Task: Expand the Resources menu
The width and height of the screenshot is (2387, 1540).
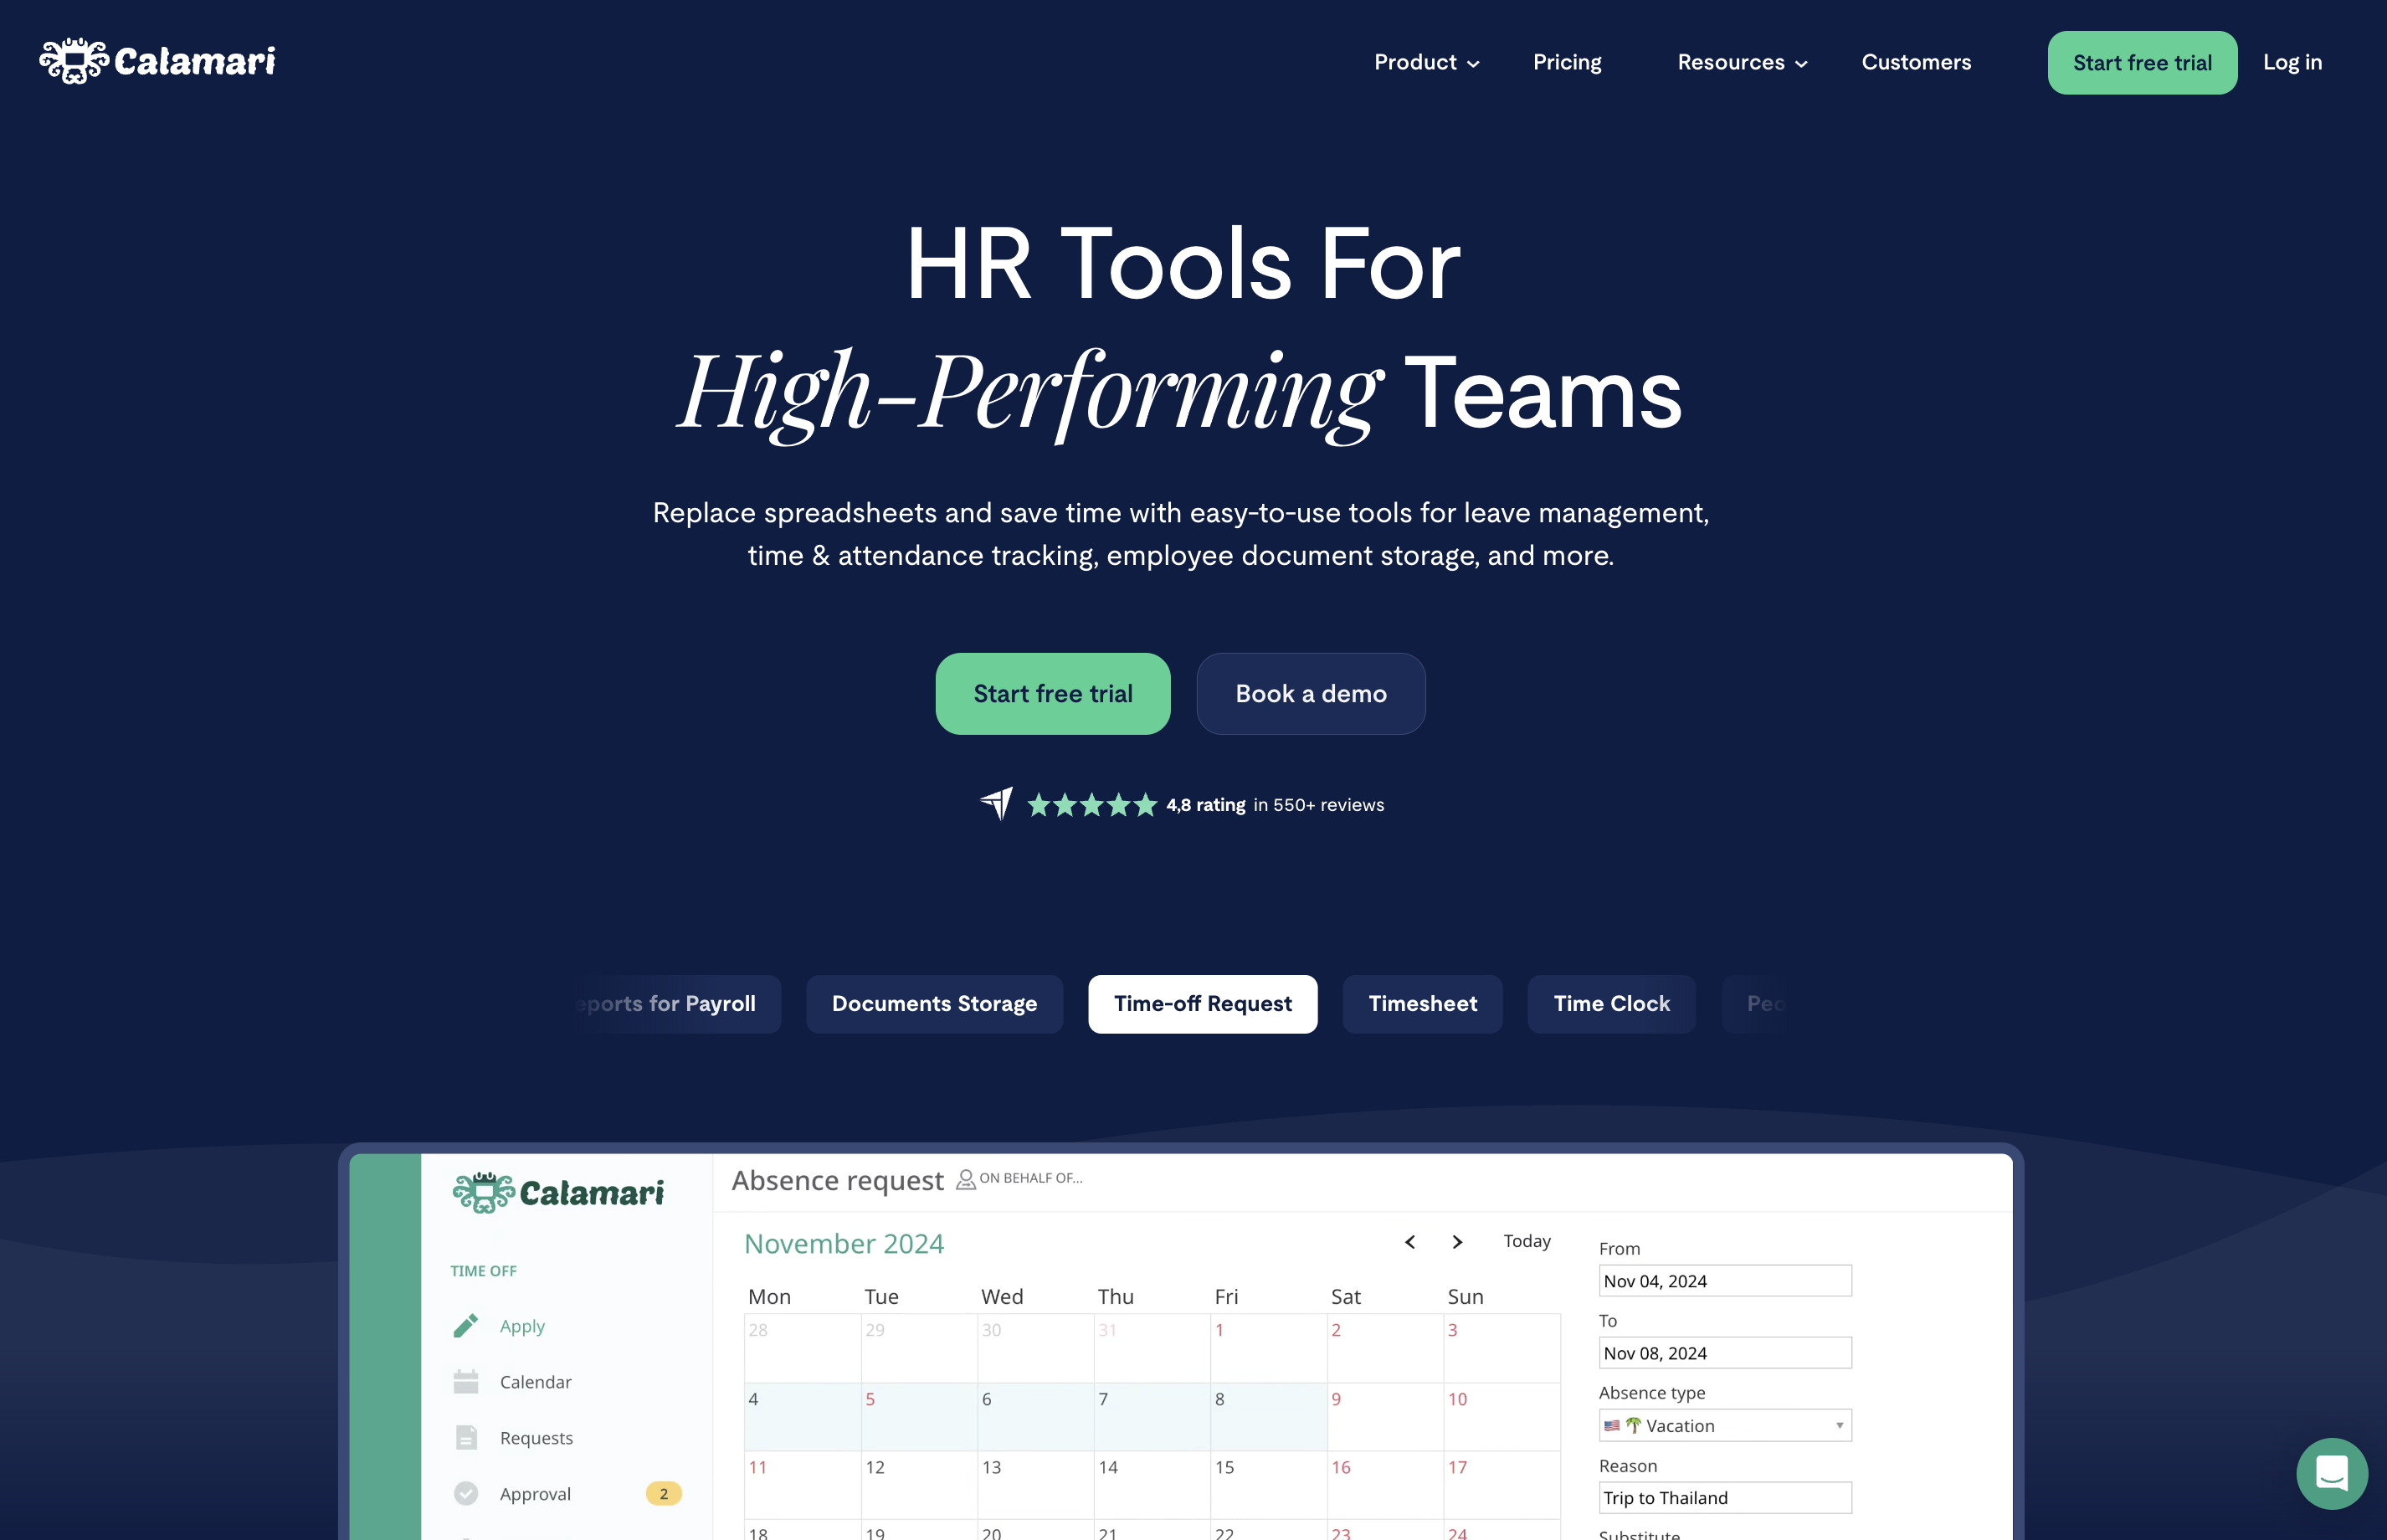Action: (1742, 62)
